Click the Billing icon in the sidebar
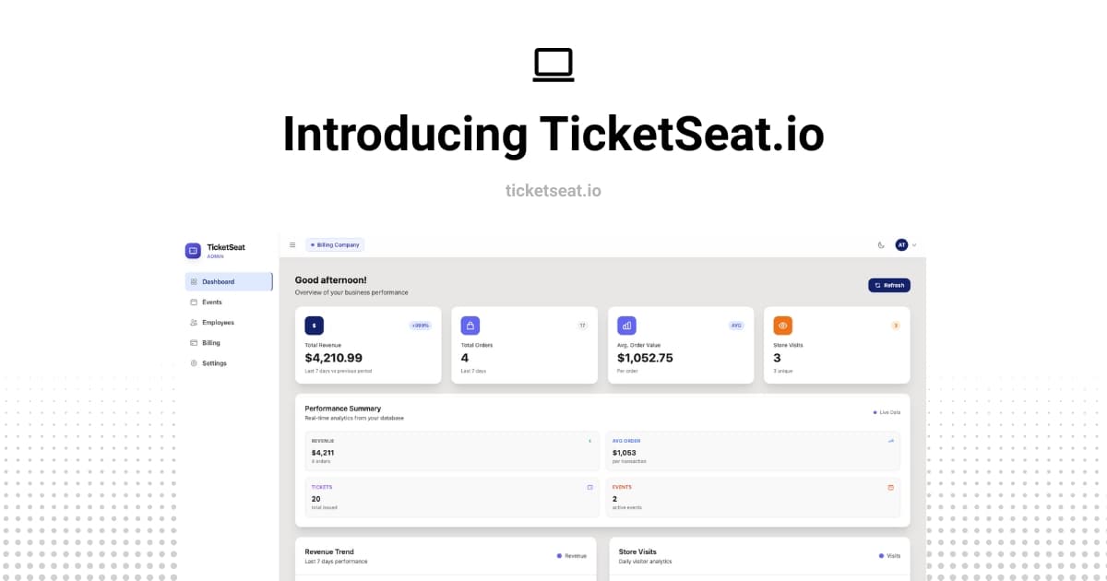 196,342
